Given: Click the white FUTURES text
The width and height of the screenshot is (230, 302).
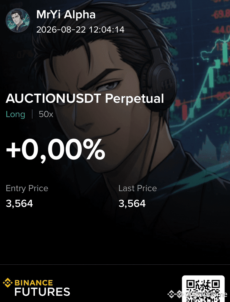Looking at the screenshot, I should click(x=43, y=292).
